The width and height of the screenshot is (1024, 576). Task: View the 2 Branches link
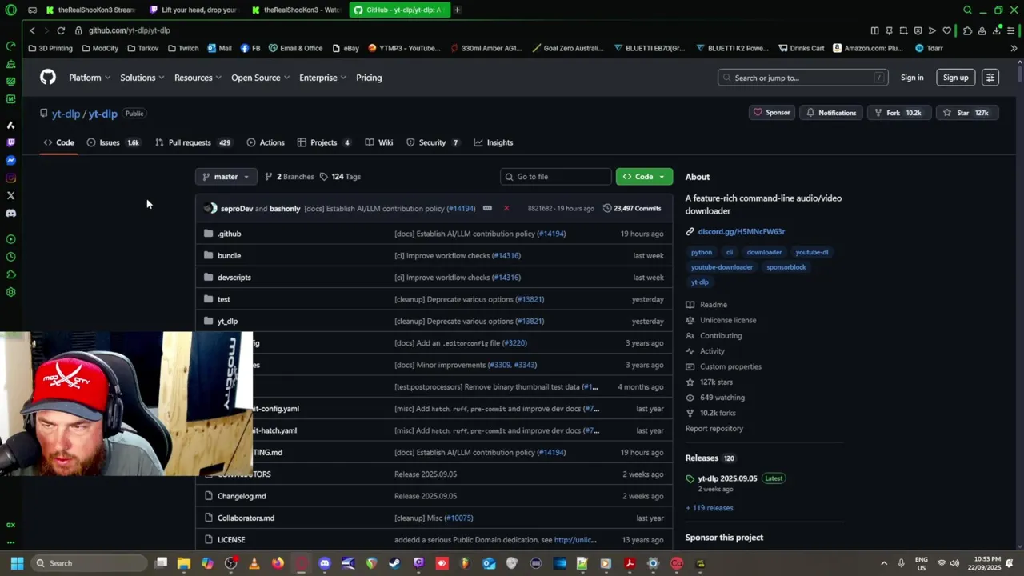pos(290,177)
